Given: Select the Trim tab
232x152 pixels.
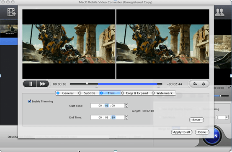Looking at the screenshot, I should pos(110,93).
